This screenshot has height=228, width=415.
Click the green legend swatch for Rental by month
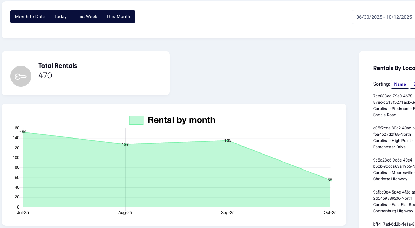pyautogui.click(x=136, y=119)
